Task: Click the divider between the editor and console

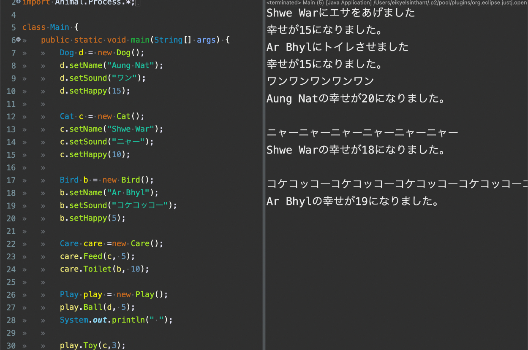Action: click(x=264, y=175)
